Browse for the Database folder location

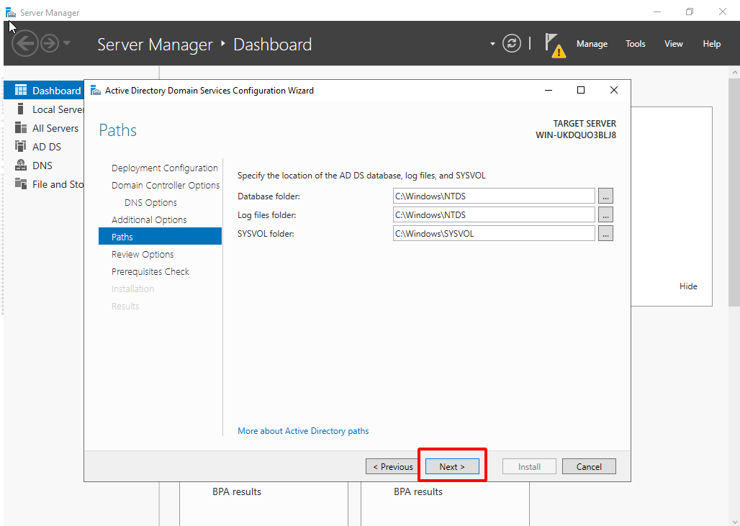point(605,196)
